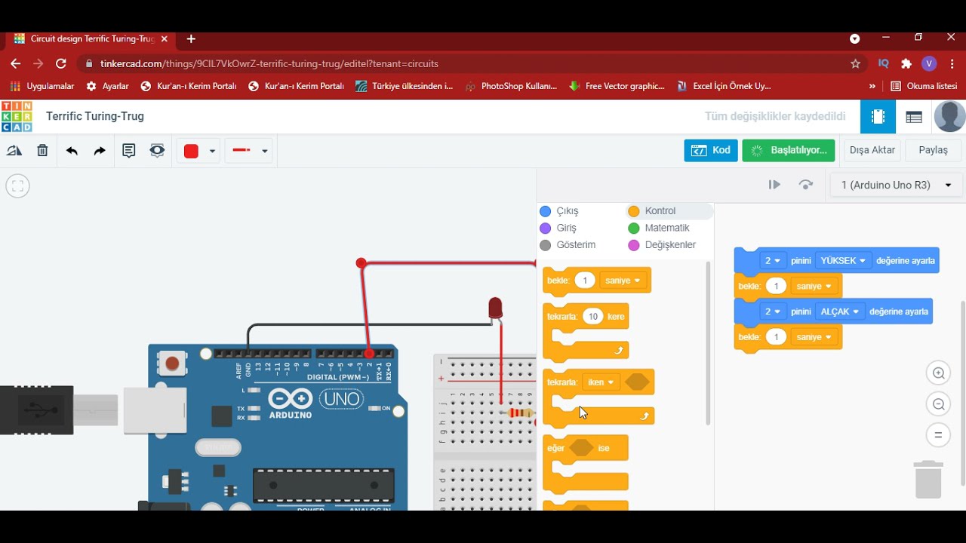
Task: Toggle the Kod code panel
Action: pos(711,151)
